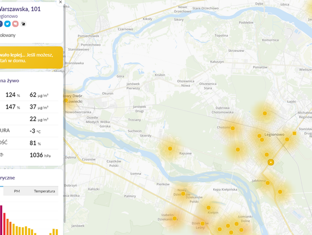Screen dimensions: 312x235
Task: Click the Skrzeszew label on the map
Action: click(x=236, y=51)
